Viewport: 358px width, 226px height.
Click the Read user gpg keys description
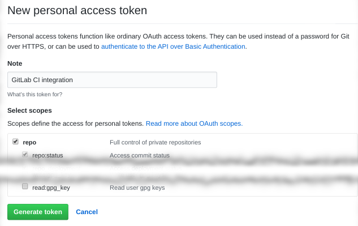[137, 188]
